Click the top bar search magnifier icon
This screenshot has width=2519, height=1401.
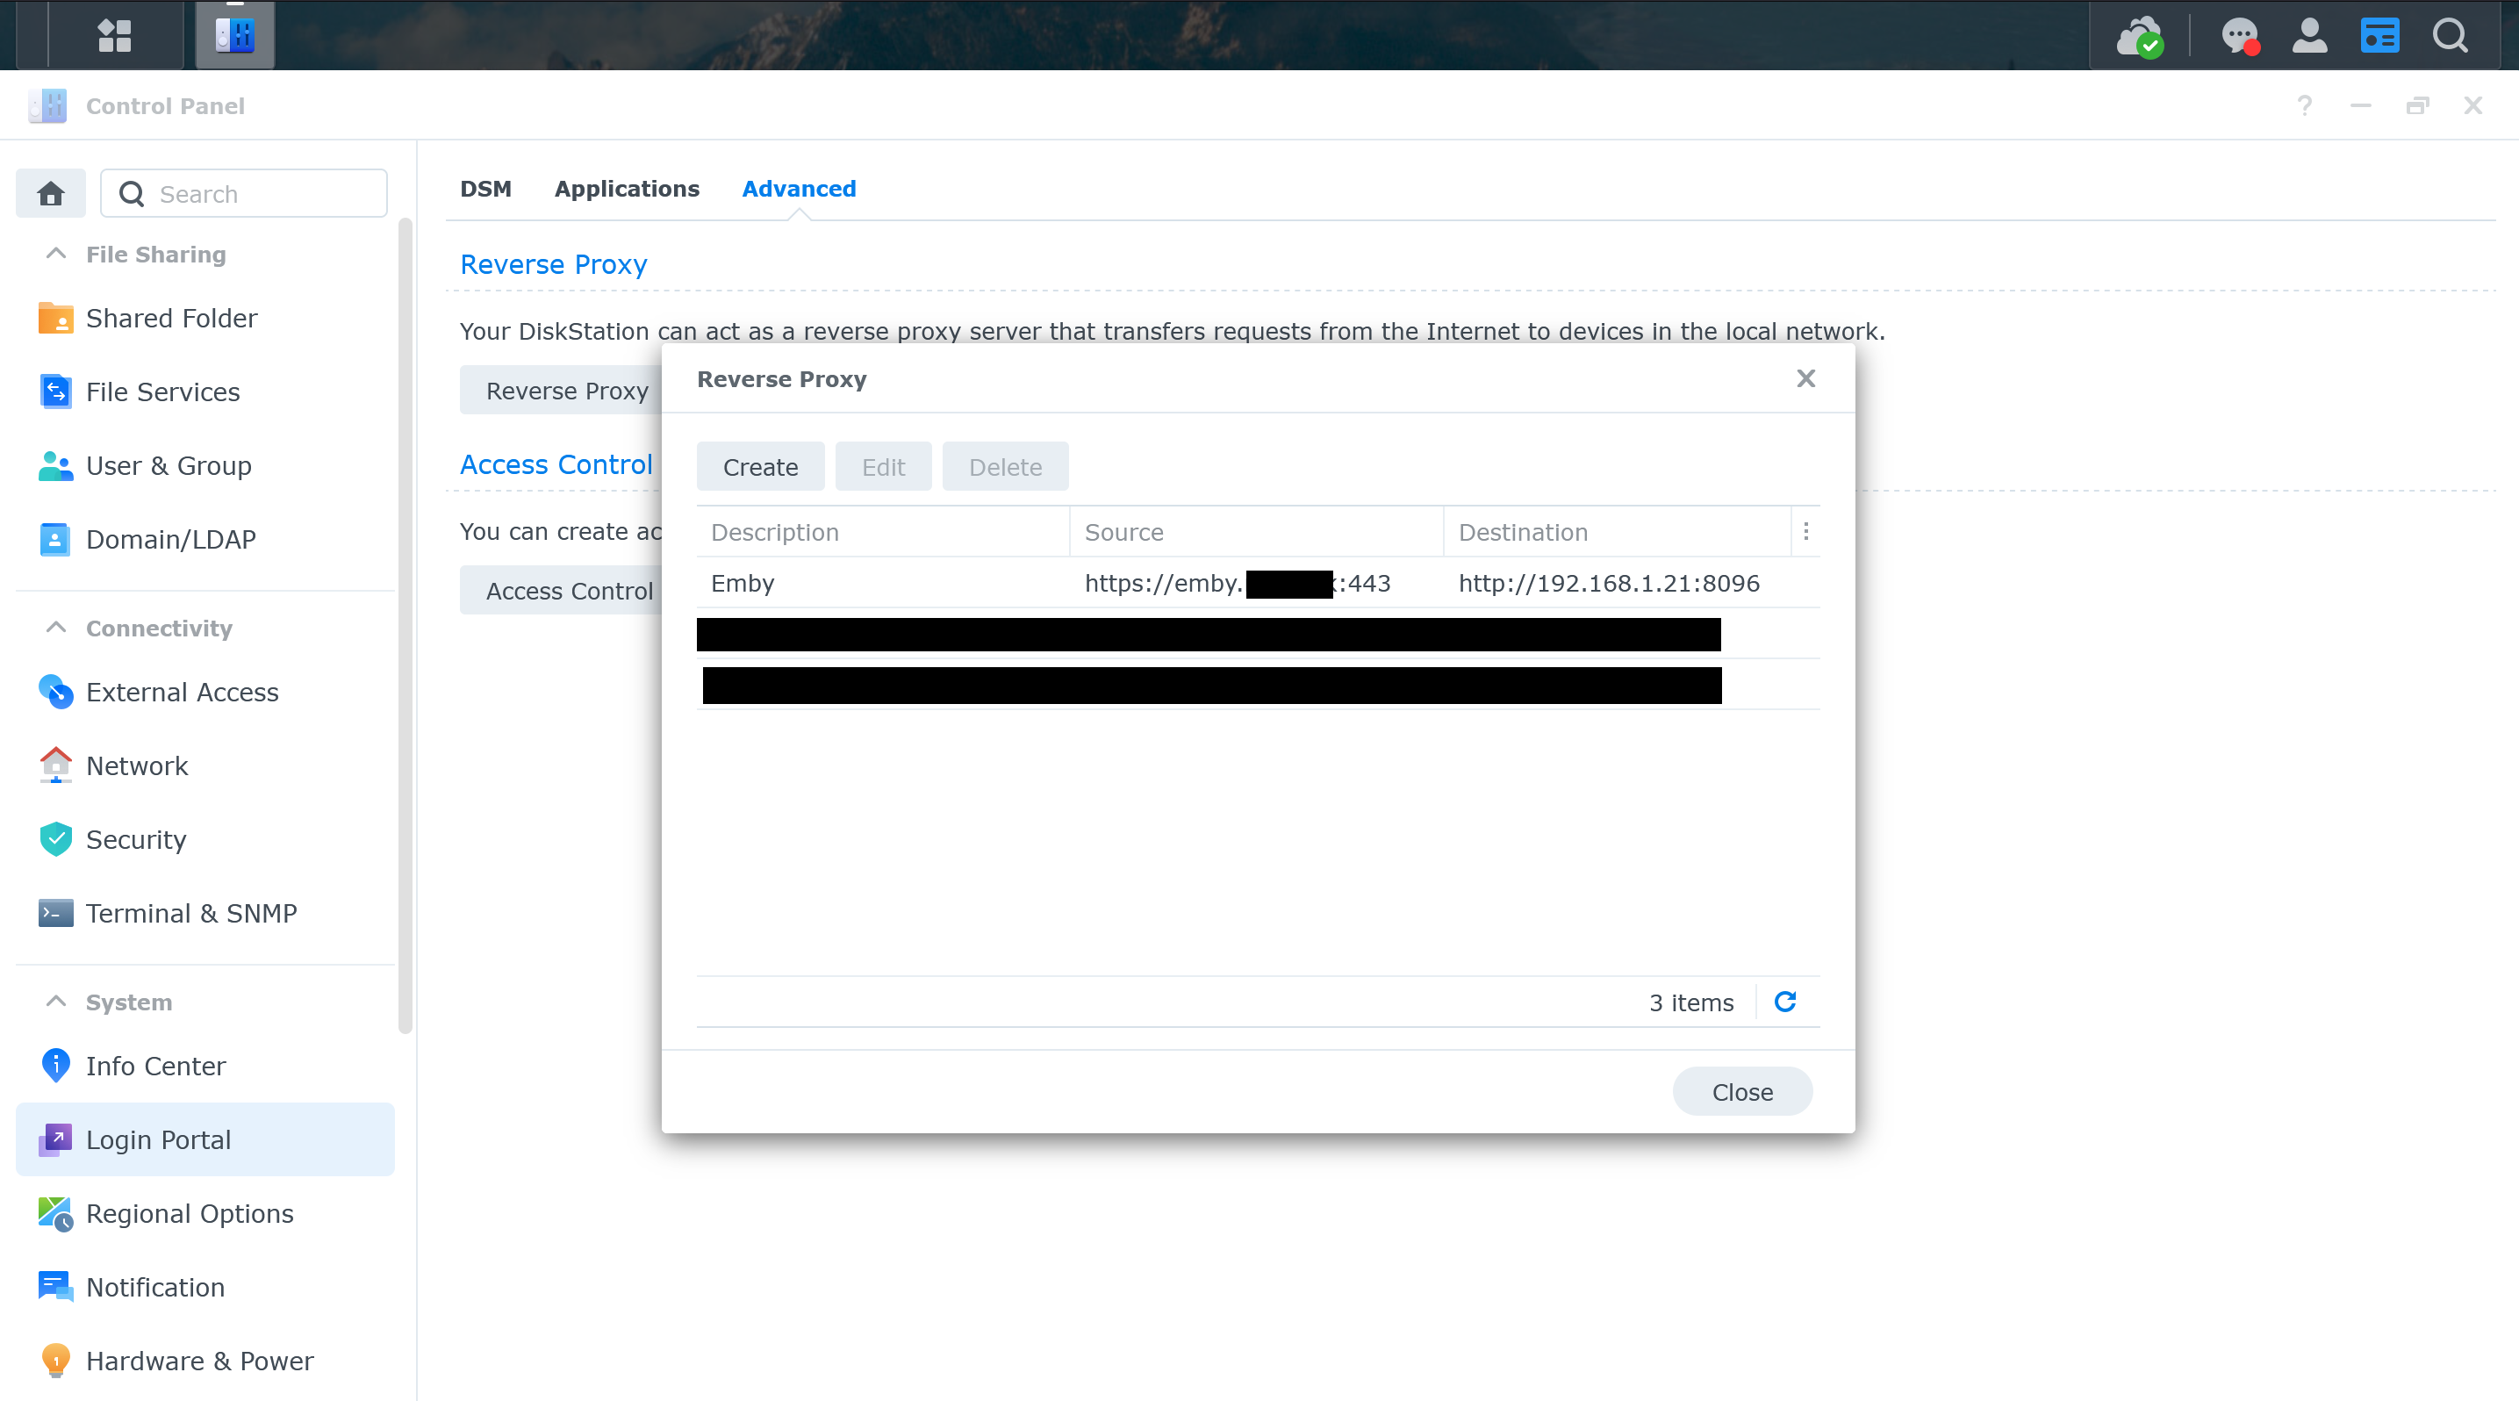(x=2450, y=36)
